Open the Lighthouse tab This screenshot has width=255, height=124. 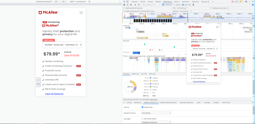(x=195, y=1)
